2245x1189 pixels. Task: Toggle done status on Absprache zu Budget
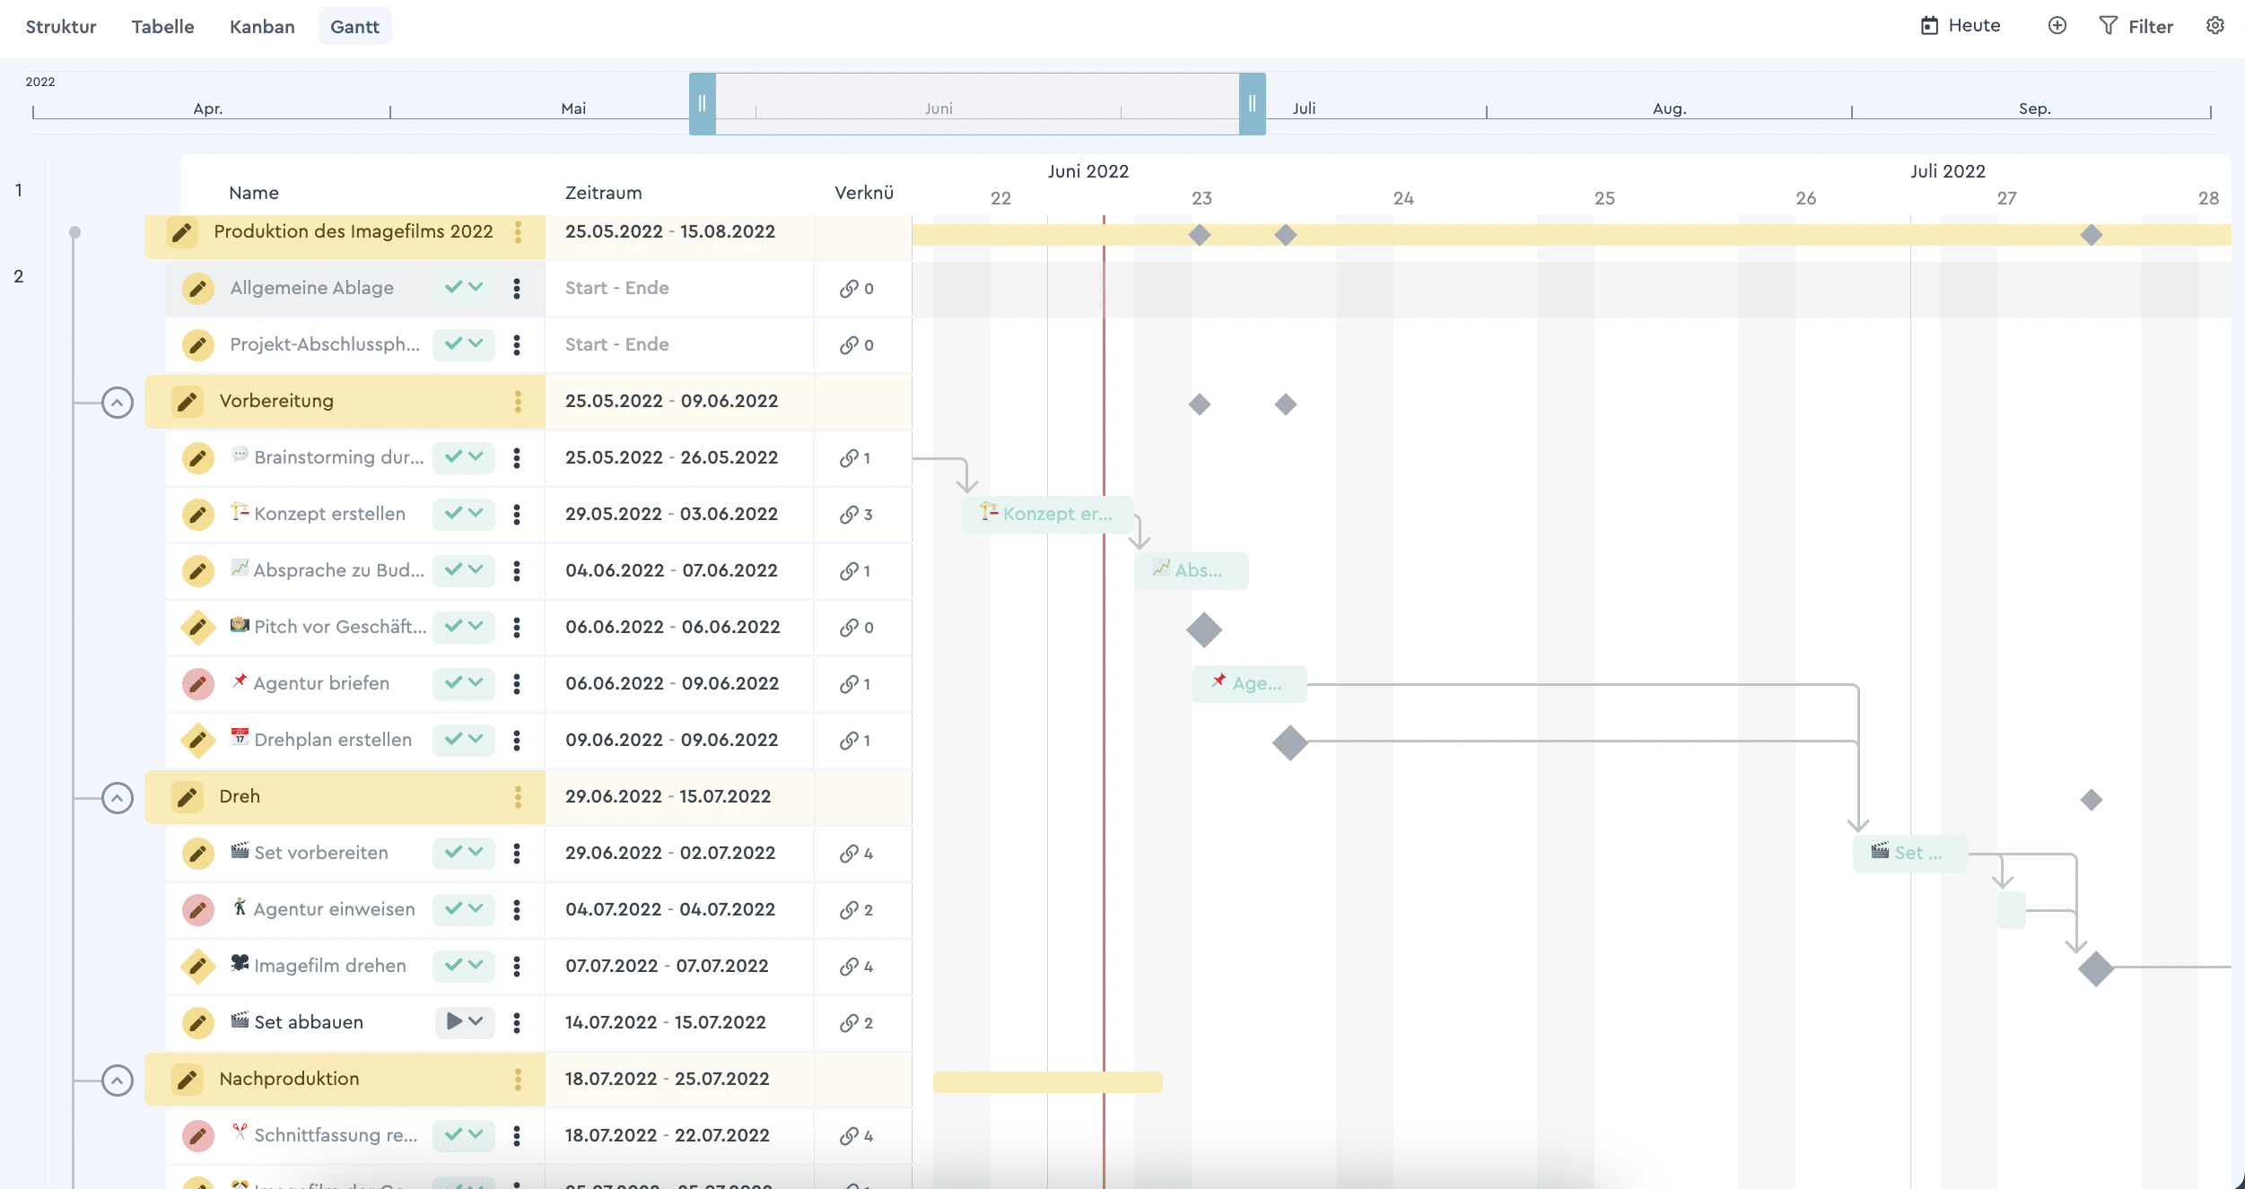click(453, 569)
